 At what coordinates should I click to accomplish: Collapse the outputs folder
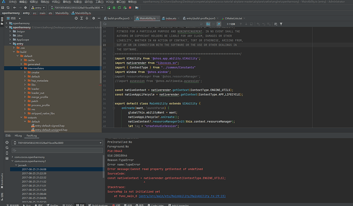(21, 117)
